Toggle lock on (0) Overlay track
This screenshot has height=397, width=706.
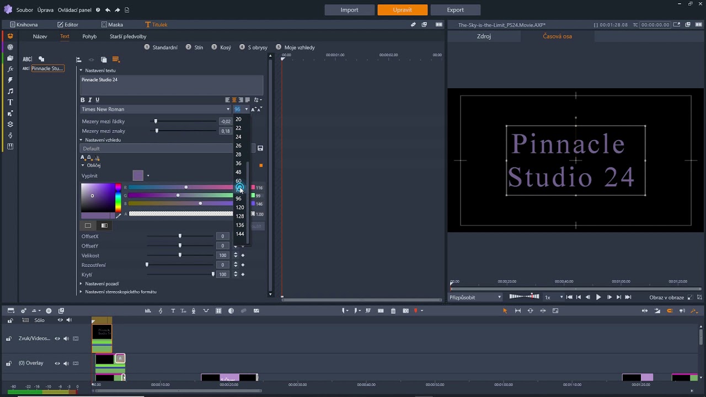click(x=8, y=363)
